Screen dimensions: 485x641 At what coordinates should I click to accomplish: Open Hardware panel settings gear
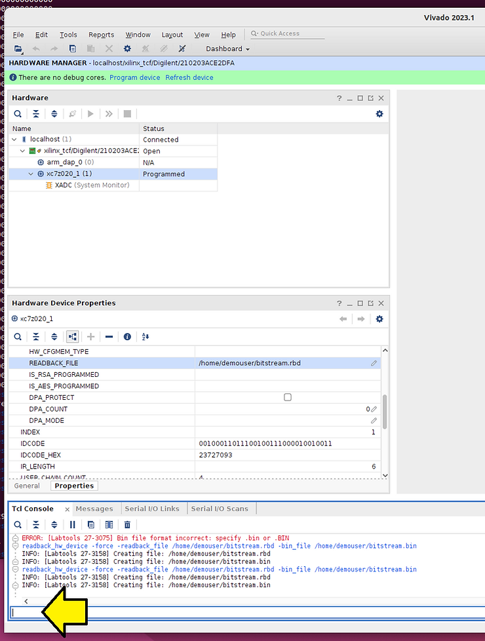click(x=379, y=113)
